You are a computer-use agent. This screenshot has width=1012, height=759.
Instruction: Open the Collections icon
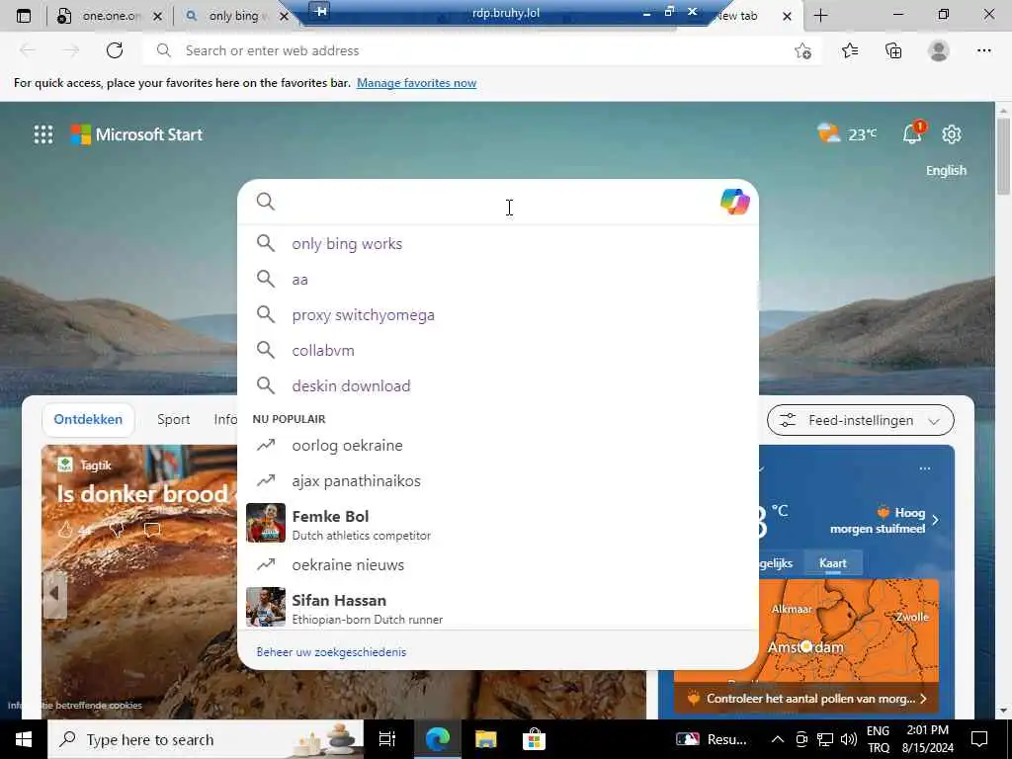point(893,50)
